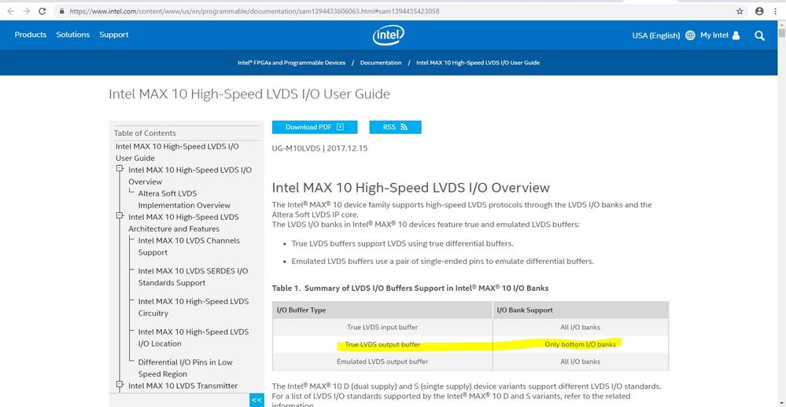Bookmark this page with the star icon

(740, 11)
